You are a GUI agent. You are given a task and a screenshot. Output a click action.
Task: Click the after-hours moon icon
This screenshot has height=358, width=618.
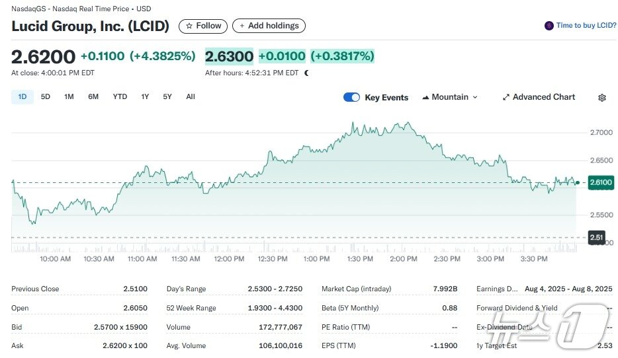point(306,73)
